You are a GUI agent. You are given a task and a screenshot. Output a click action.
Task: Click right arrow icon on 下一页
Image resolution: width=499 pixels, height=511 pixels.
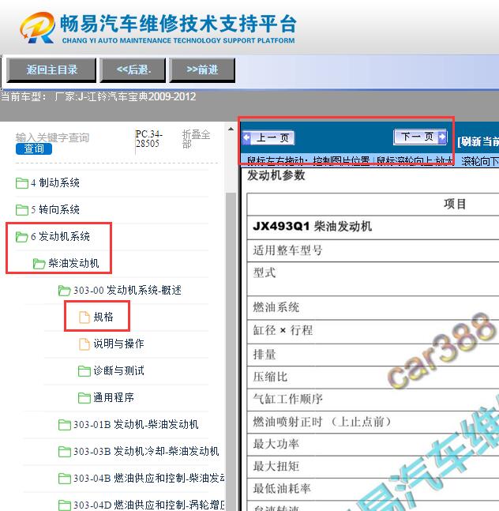[x=442, y=137]
